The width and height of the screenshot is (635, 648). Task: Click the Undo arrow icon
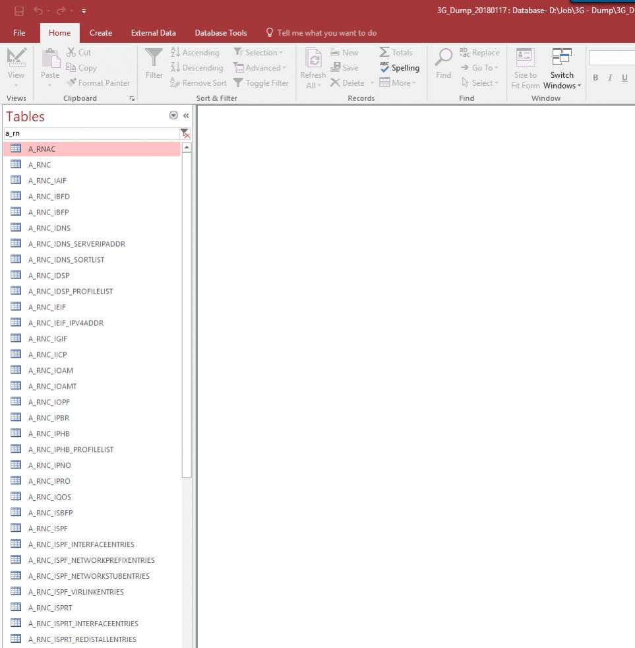(38, 11)
